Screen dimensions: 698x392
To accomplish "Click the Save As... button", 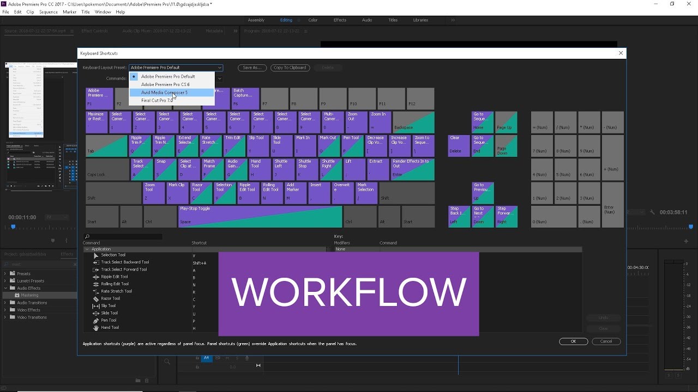I will point(252,68).
